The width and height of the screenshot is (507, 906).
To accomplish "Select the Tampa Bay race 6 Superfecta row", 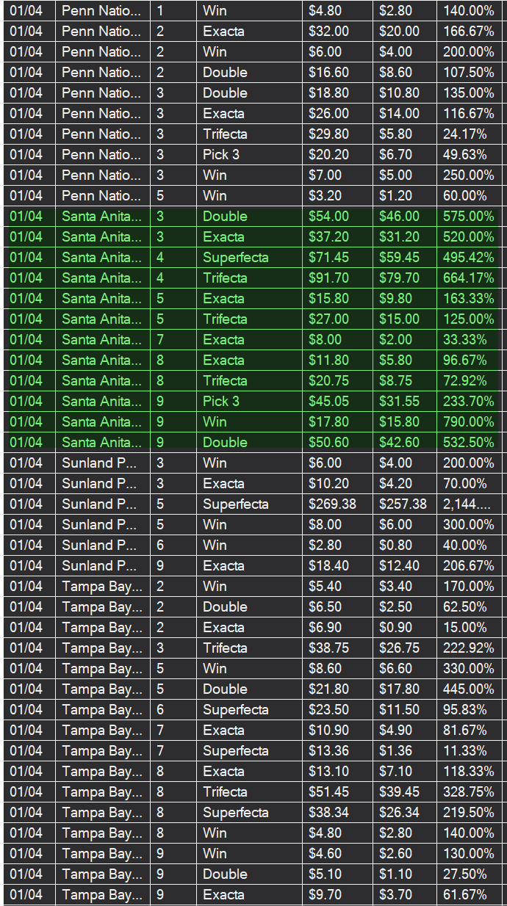I will point(253,710).
